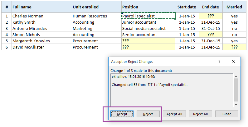Click Margareth Knowles' highlighted ??? position cell

click(148, 41)
